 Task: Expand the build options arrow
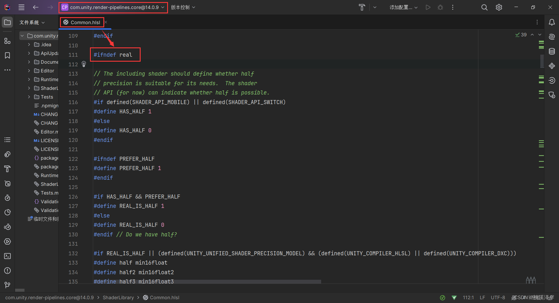375,7
